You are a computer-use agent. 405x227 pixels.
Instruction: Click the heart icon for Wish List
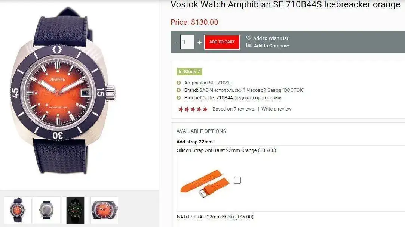pos(249,38)
